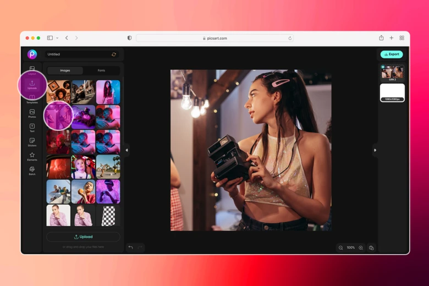Switch to the Images tab
The width and height of the screenshot is (429, 286).
pos(65,70)
